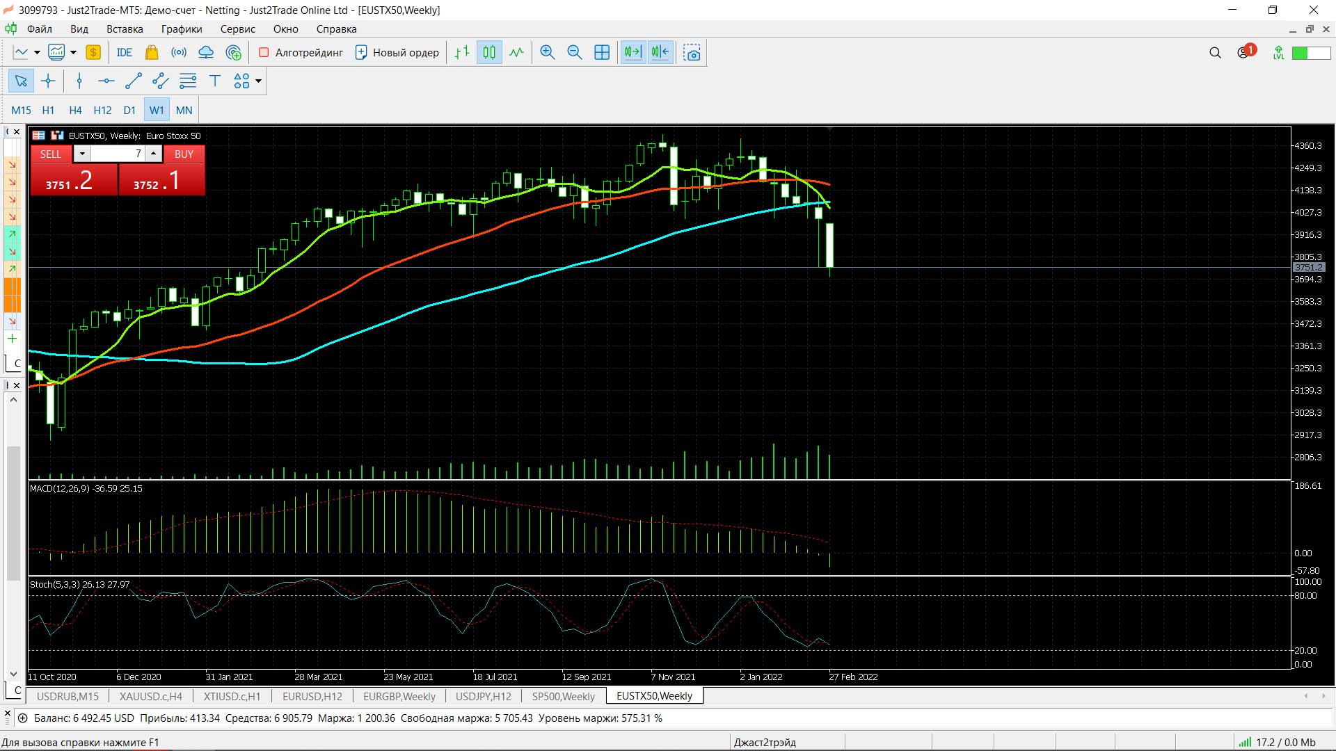1336x751 pixels.
Task: Select the vertical line drawing tool
Action: (x=79, y=81)
